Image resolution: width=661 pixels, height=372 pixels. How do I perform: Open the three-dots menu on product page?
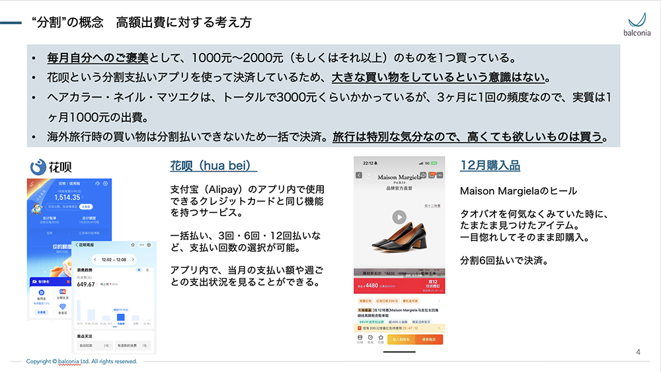[x=440, y=175]
